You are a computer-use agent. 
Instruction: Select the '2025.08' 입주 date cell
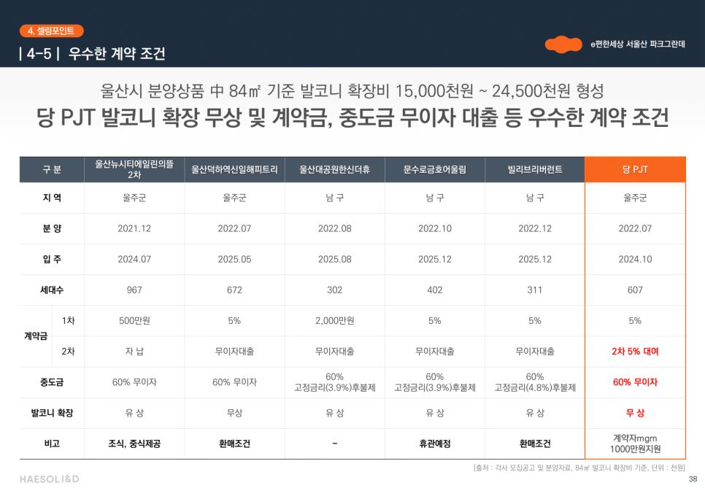click(334, 259)
